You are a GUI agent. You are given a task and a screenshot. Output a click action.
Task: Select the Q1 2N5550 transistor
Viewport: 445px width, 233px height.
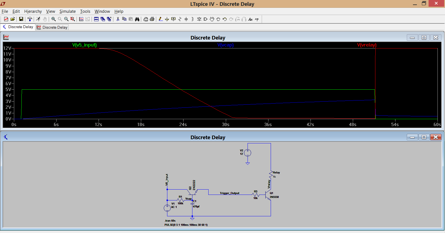pos(268,195)
